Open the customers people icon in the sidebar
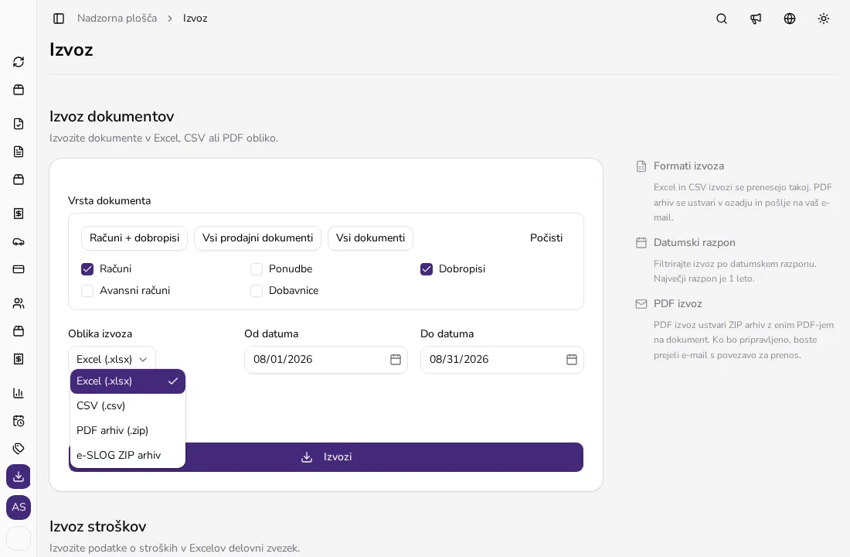The height and width of the screenshot is (557, 850). coord(19,303)
